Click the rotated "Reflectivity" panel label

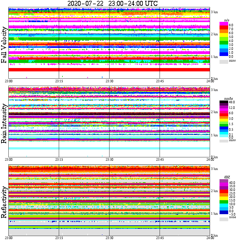pyautogui.click(x=4, y=202)
